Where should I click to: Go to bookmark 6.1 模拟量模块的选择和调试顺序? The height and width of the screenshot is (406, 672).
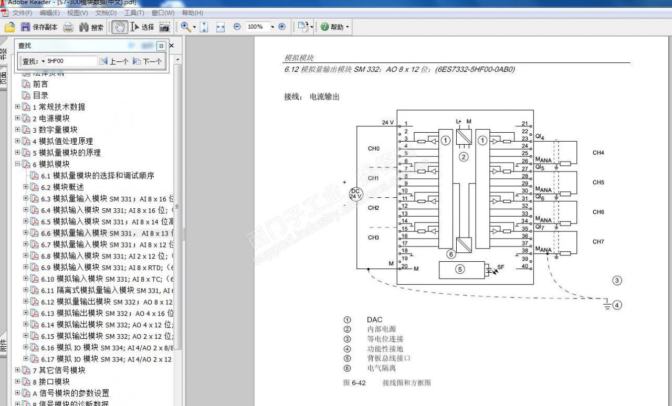(x=98, y=176)
